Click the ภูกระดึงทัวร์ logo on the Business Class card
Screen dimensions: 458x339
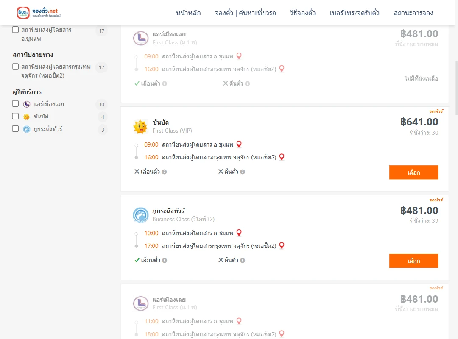[x=140, y=215]
